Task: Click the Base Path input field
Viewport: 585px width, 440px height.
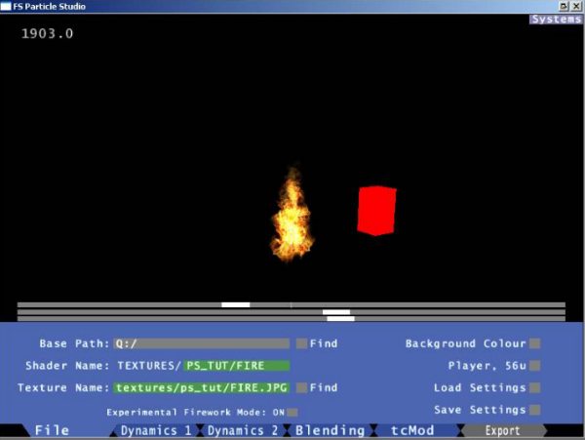Action: click(x=202, y=343)
